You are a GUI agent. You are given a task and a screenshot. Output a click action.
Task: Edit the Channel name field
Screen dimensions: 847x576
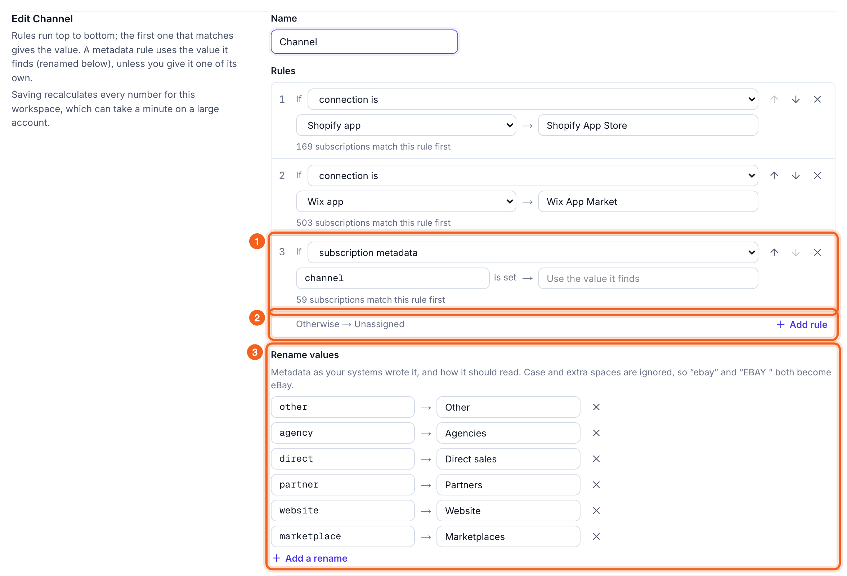pyautogui.click(x=364, y=42)
